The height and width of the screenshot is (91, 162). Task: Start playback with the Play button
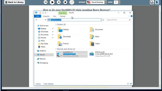pos(52,2)
